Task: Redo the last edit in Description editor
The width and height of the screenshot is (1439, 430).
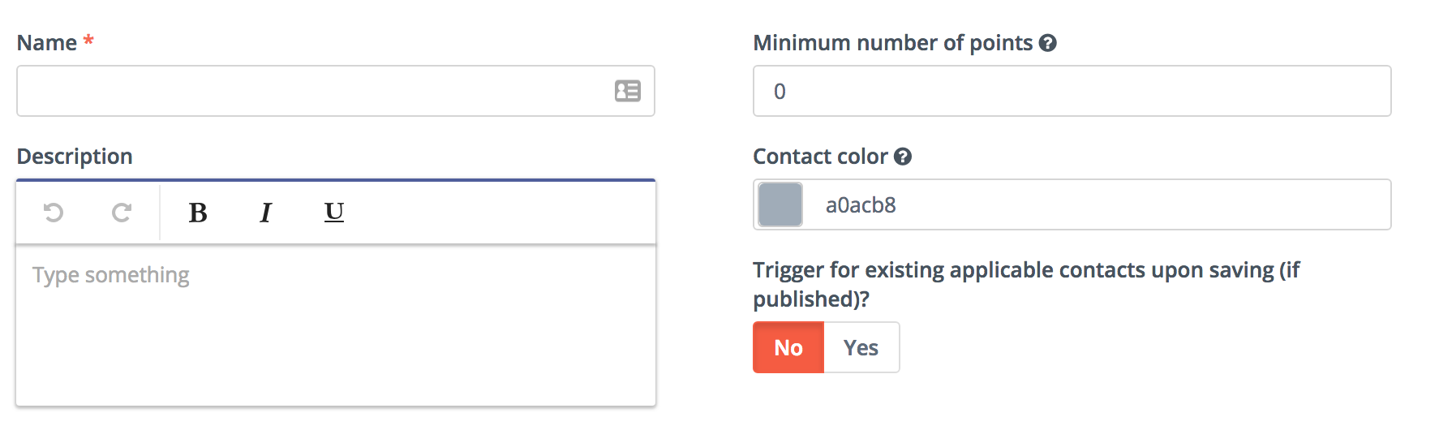Action: [x=122, y=213]
